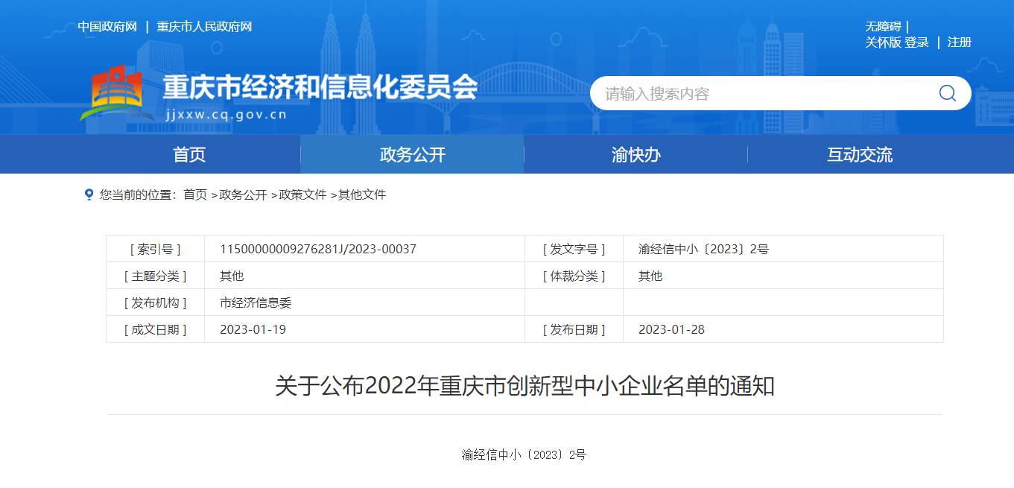Open the 首页 navigation tab

[189, 155]
